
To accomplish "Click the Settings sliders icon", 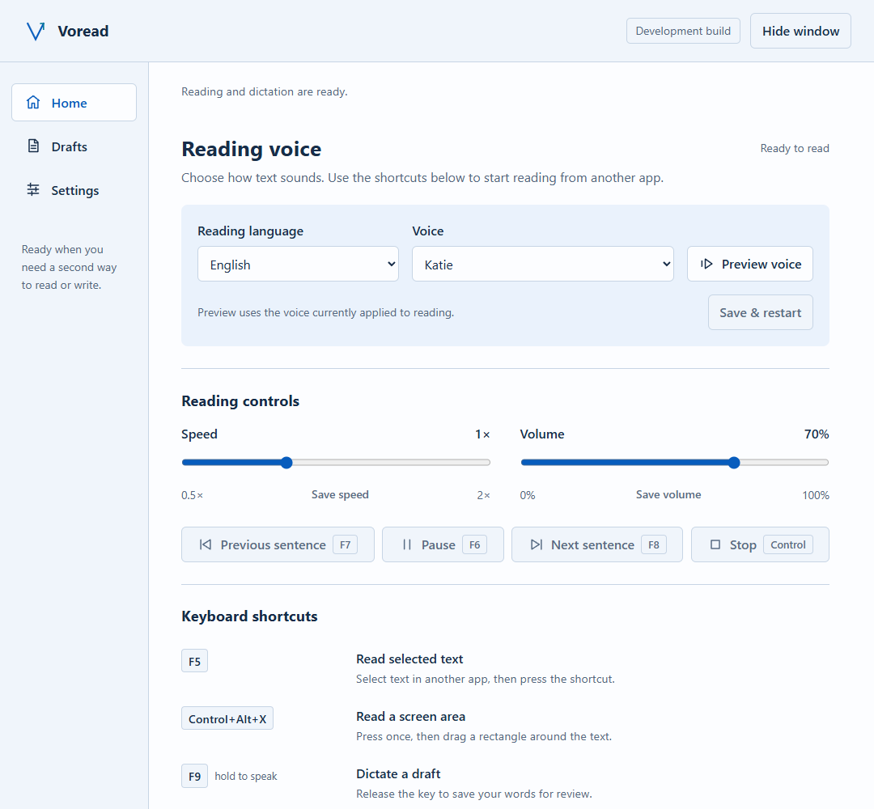I will 33,189.
